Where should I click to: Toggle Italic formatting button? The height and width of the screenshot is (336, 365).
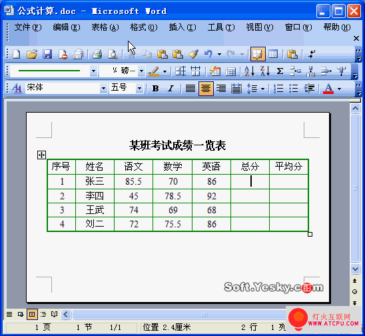171,89
